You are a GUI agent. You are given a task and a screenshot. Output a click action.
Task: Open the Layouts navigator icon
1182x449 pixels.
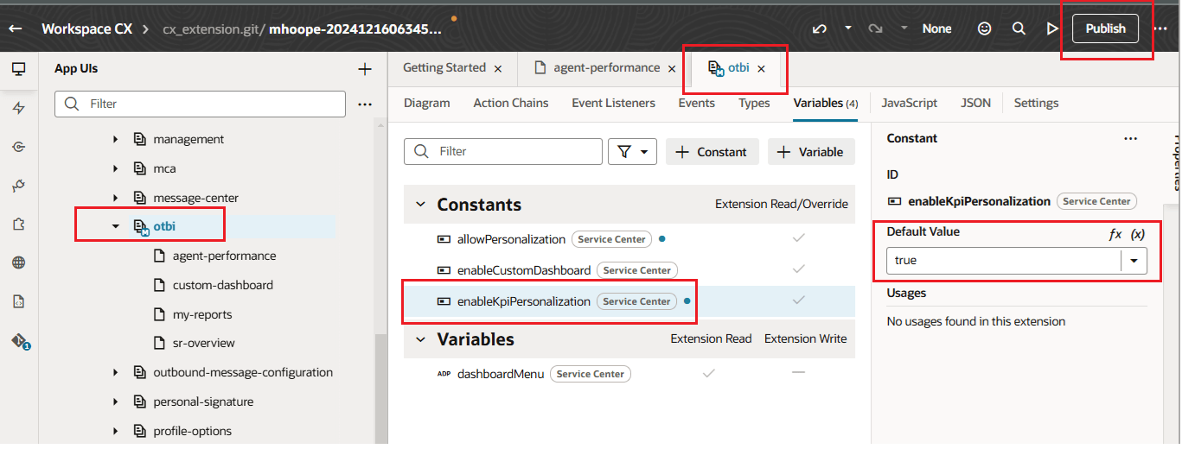(x=19, y=186)
